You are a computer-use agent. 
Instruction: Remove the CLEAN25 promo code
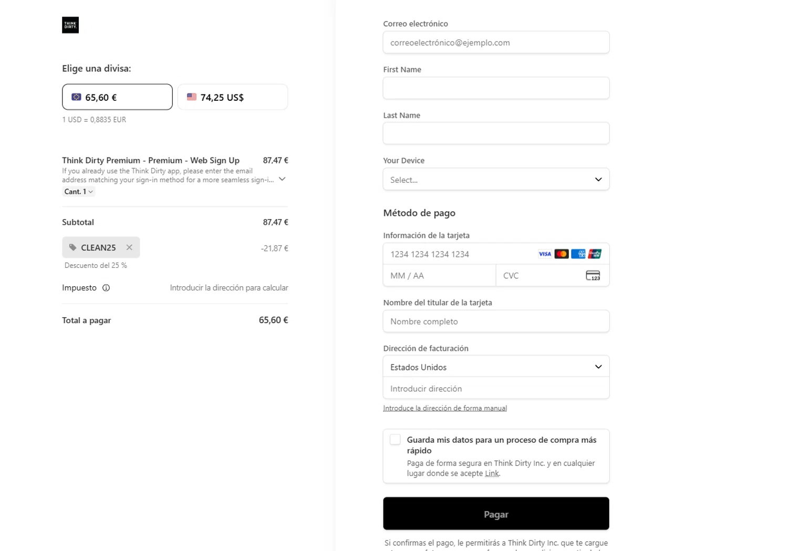pyautogui.click(x=129, y=247)
